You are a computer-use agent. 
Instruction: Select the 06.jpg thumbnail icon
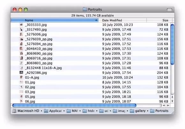(x=21, y=101)
